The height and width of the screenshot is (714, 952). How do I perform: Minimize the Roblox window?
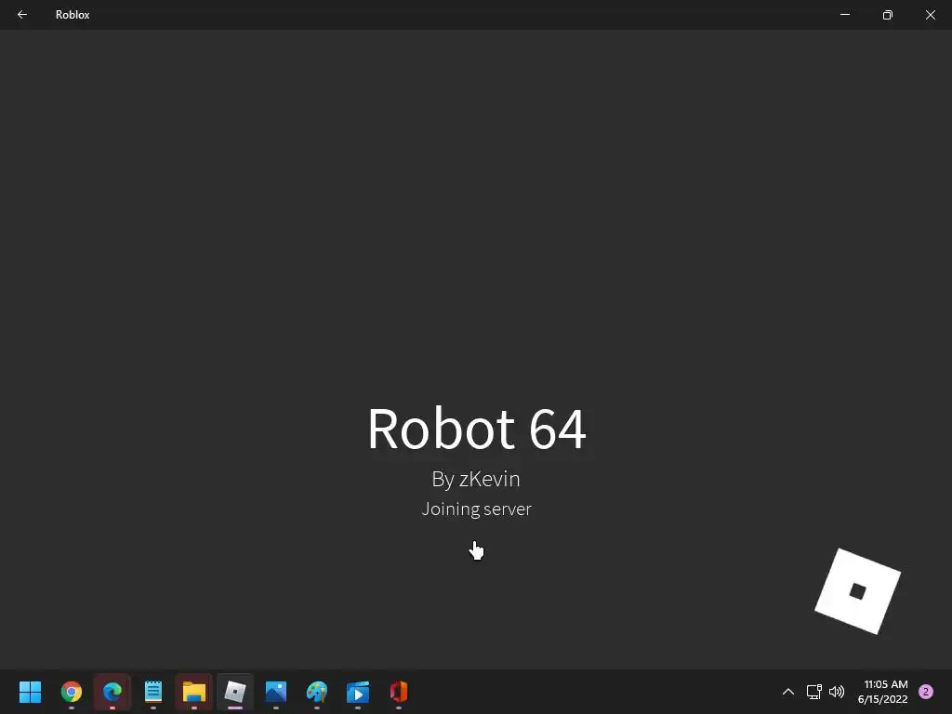(x=845, y=15)
